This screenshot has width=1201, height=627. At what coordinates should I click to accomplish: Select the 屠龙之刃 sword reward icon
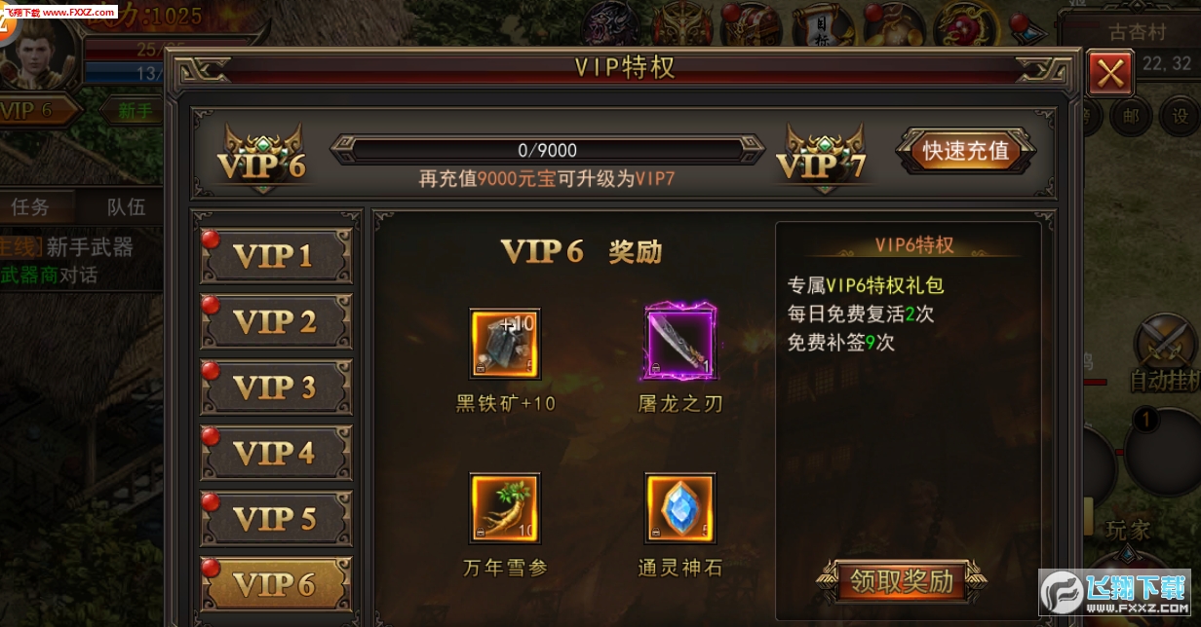[680, 343]
